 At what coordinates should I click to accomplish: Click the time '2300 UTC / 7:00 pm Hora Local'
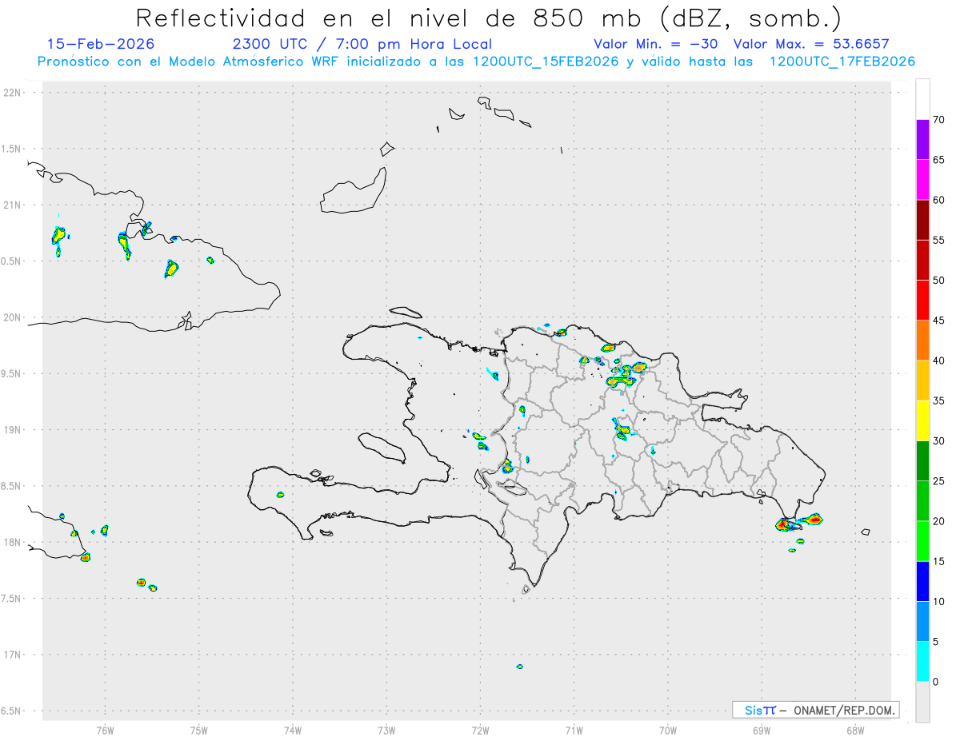(362, 44)
